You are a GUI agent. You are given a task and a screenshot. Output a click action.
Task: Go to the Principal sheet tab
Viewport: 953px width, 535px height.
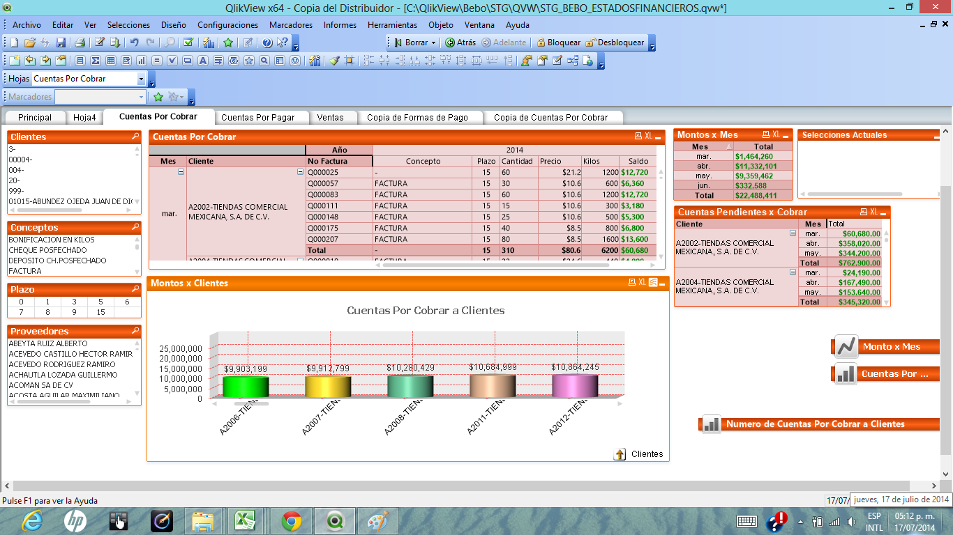35,118
